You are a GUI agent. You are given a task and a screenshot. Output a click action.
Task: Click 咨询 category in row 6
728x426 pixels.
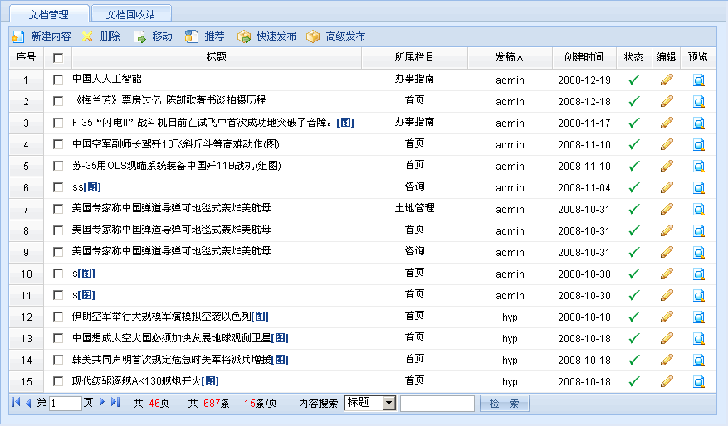414,186
